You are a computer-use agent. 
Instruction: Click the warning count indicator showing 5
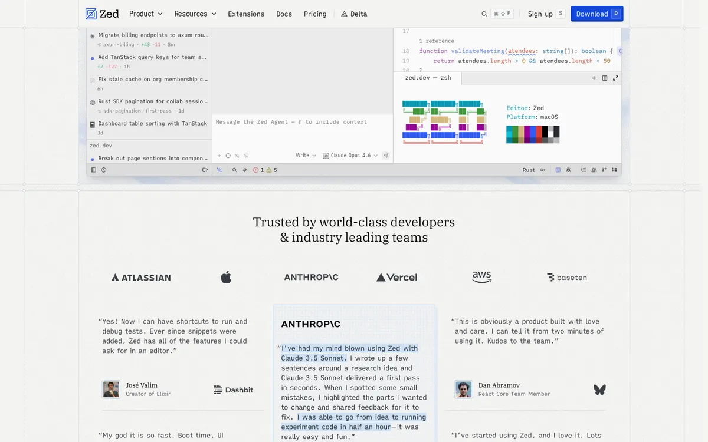point(272,170)
